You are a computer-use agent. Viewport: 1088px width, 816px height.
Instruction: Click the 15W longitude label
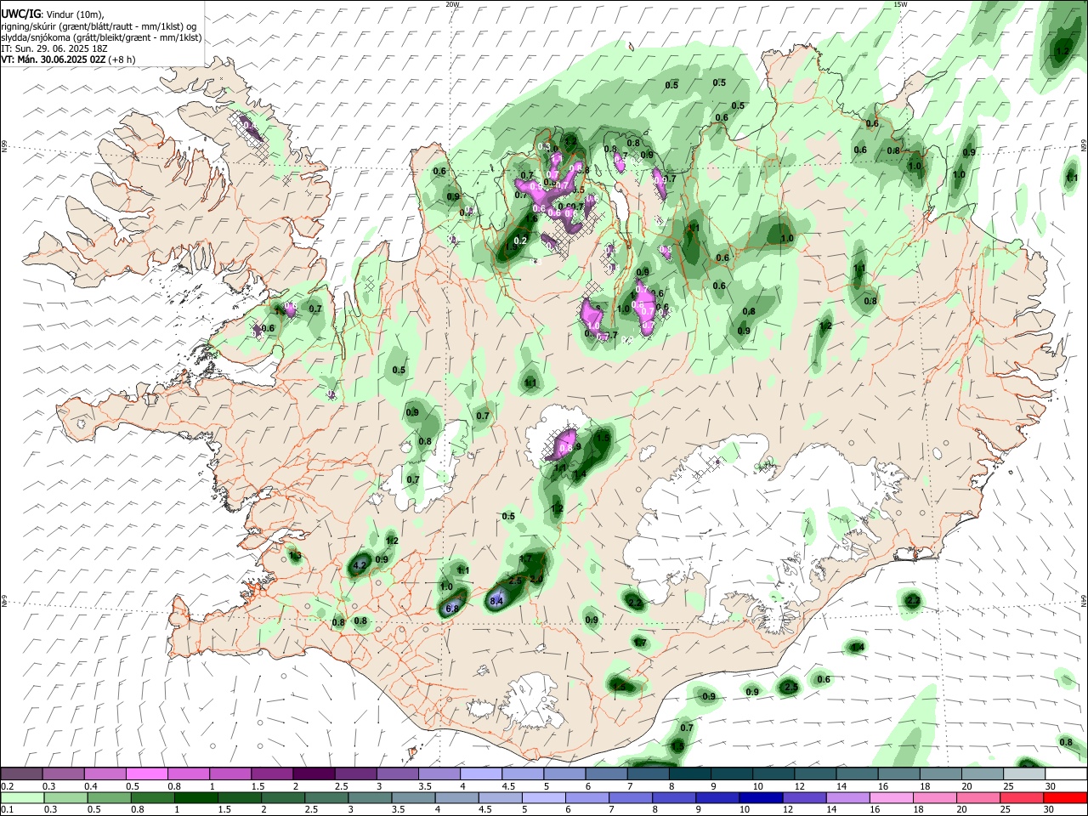[901, 4]
